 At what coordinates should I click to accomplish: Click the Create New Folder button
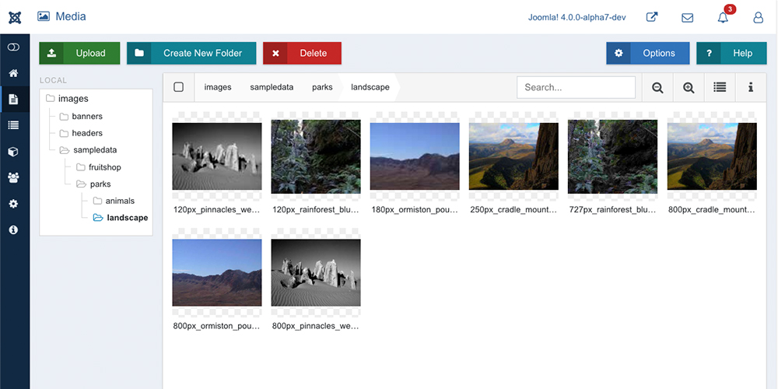191,53
